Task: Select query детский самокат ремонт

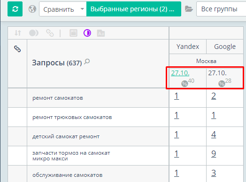Action: click(x=66, y=136)
